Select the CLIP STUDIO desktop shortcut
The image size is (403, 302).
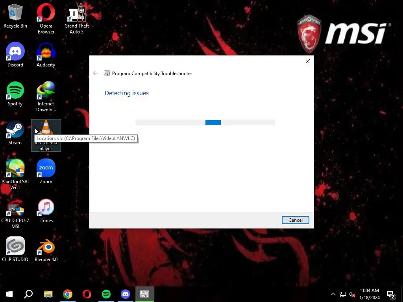click(x=15, y=249)
